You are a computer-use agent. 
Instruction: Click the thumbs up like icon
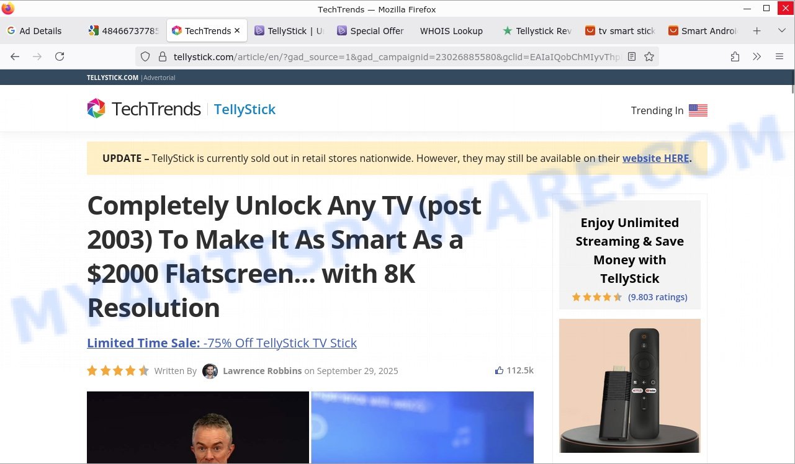[499, 370]
